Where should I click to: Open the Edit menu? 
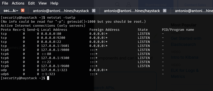tap(31, 3)
